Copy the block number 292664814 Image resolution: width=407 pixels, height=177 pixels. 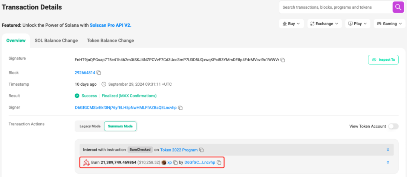pyautogui.click(x=99, y=72)
